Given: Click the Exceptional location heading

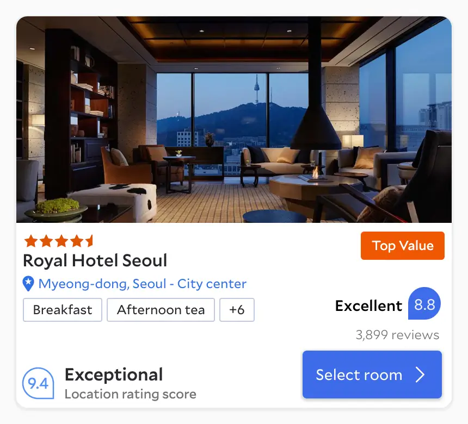Looking at the screenshot, I should point(114,375).
